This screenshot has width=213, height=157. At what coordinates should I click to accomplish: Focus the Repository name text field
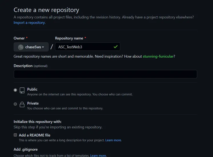[83, 47]
